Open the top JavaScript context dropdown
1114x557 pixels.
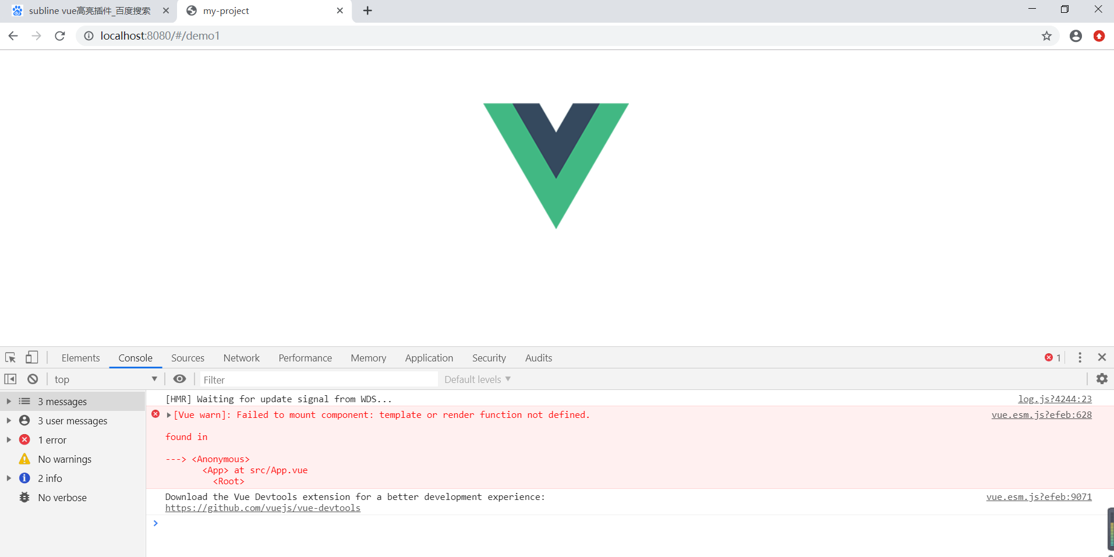coord(105,379)
